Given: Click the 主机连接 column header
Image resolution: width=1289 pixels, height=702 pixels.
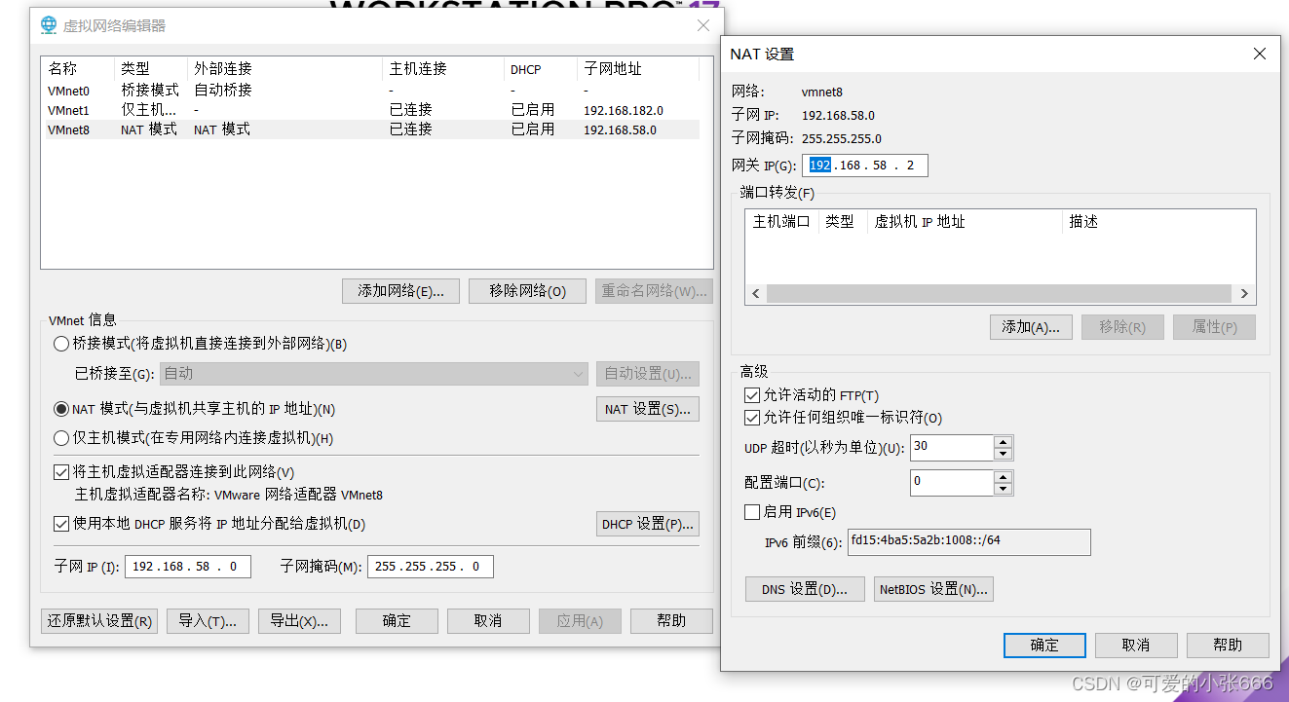Looking at the screenshot, I should click(444, 69).
